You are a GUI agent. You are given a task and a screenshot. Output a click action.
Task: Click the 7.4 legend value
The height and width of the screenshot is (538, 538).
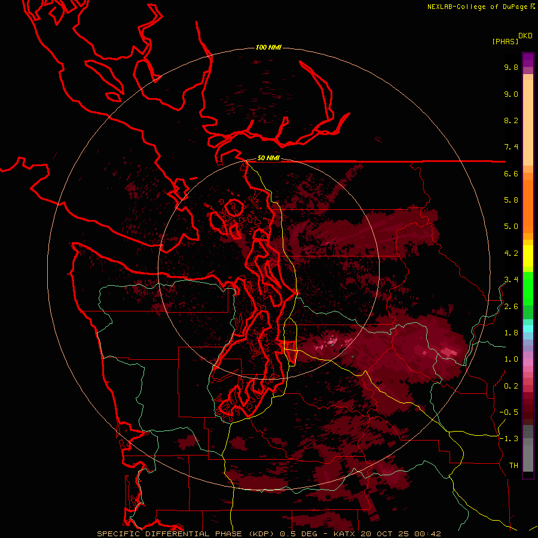(x=511, y=147)
